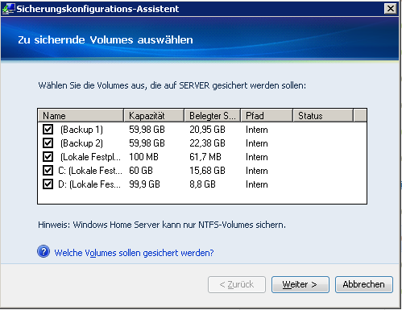Select the (Backup 2) row name
Viewport: 402px width, 310px height.
click(x=81, y=143)
